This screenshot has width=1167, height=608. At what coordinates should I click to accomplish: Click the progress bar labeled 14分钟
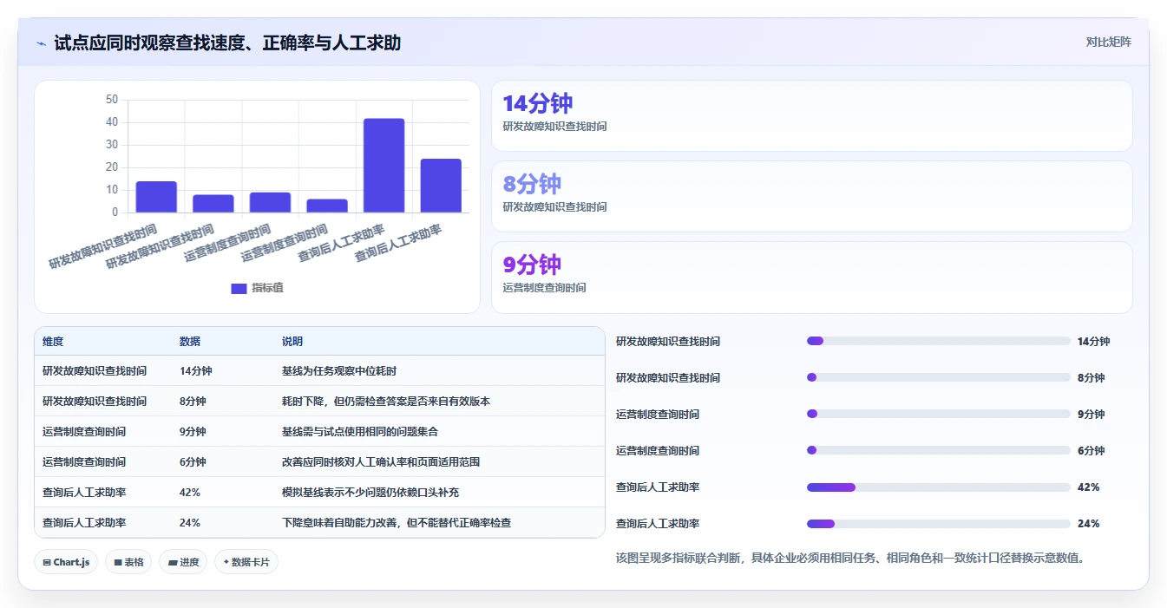pos(939,342)
